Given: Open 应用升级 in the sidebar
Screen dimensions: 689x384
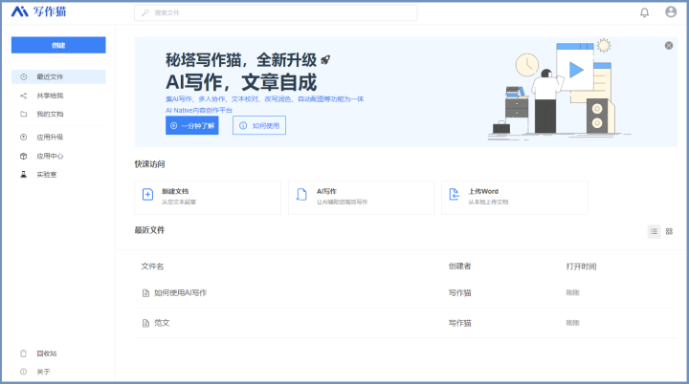Looking at the screenshot, I should pos(58,138).
